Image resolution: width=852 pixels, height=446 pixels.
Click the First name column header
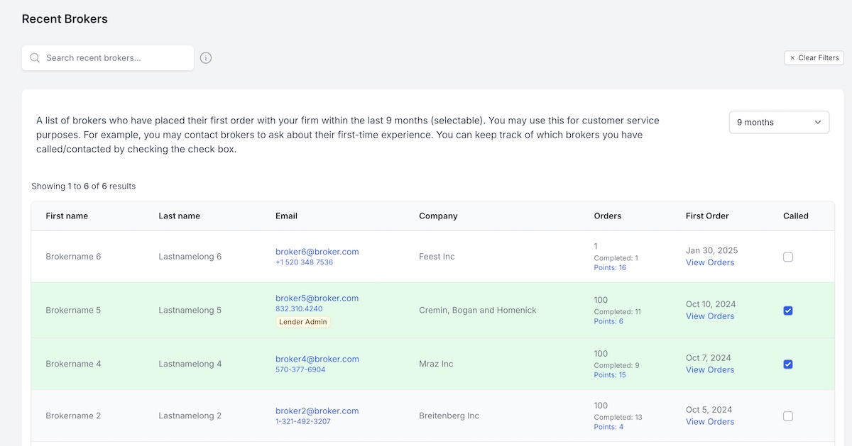[x=67, y=216]
